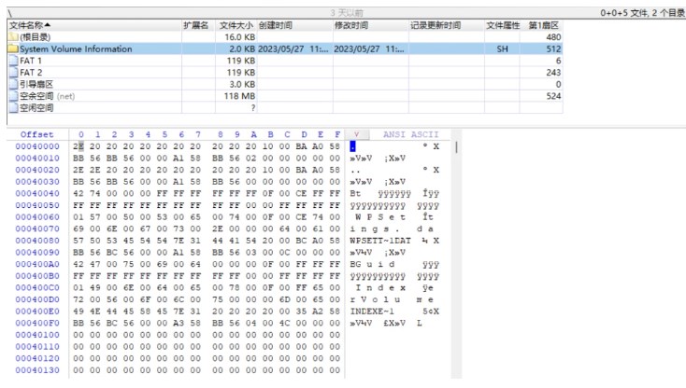Image resolution: width=686 pixels, height=388 pixels.
Task: Sort by 第1扇区 column header
Action: tap(542, 25)
